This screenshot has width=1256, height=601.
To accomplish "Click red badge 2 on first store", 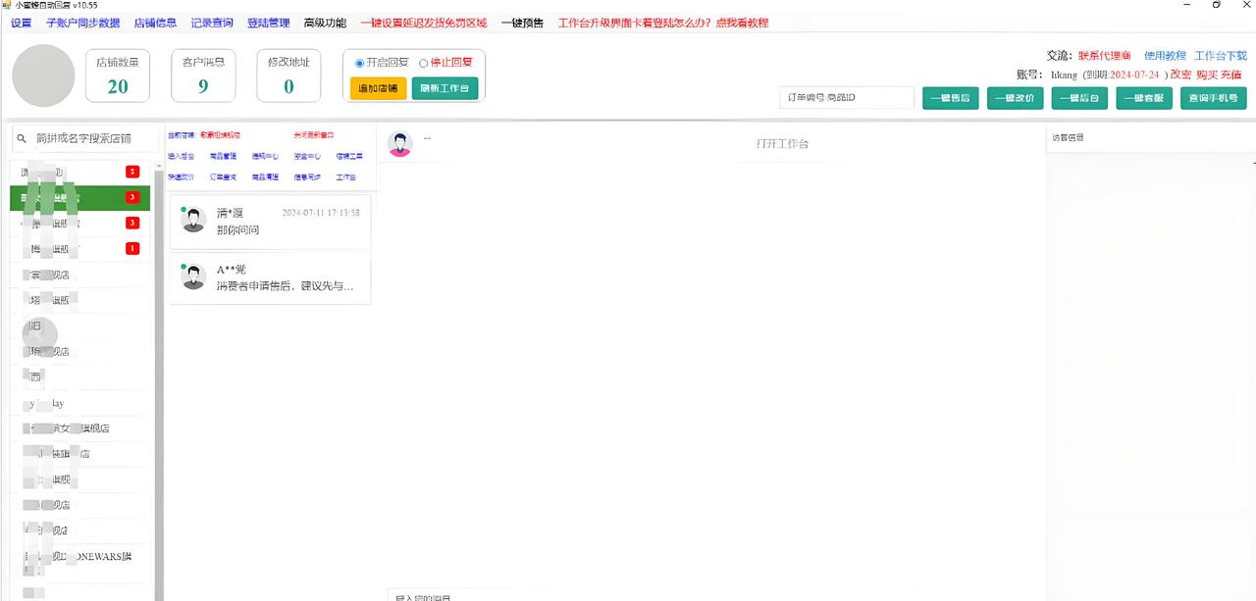I will (x=132, y=172).
